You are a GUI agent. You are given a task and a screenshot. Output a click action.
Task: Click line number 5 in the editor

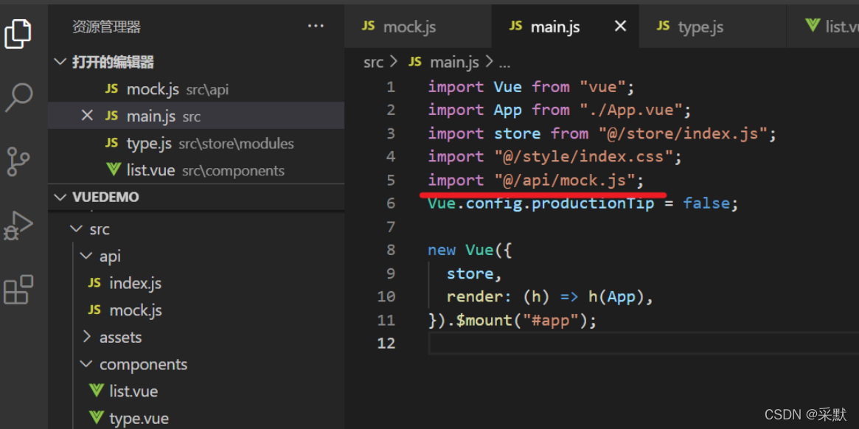pos(390,179)
